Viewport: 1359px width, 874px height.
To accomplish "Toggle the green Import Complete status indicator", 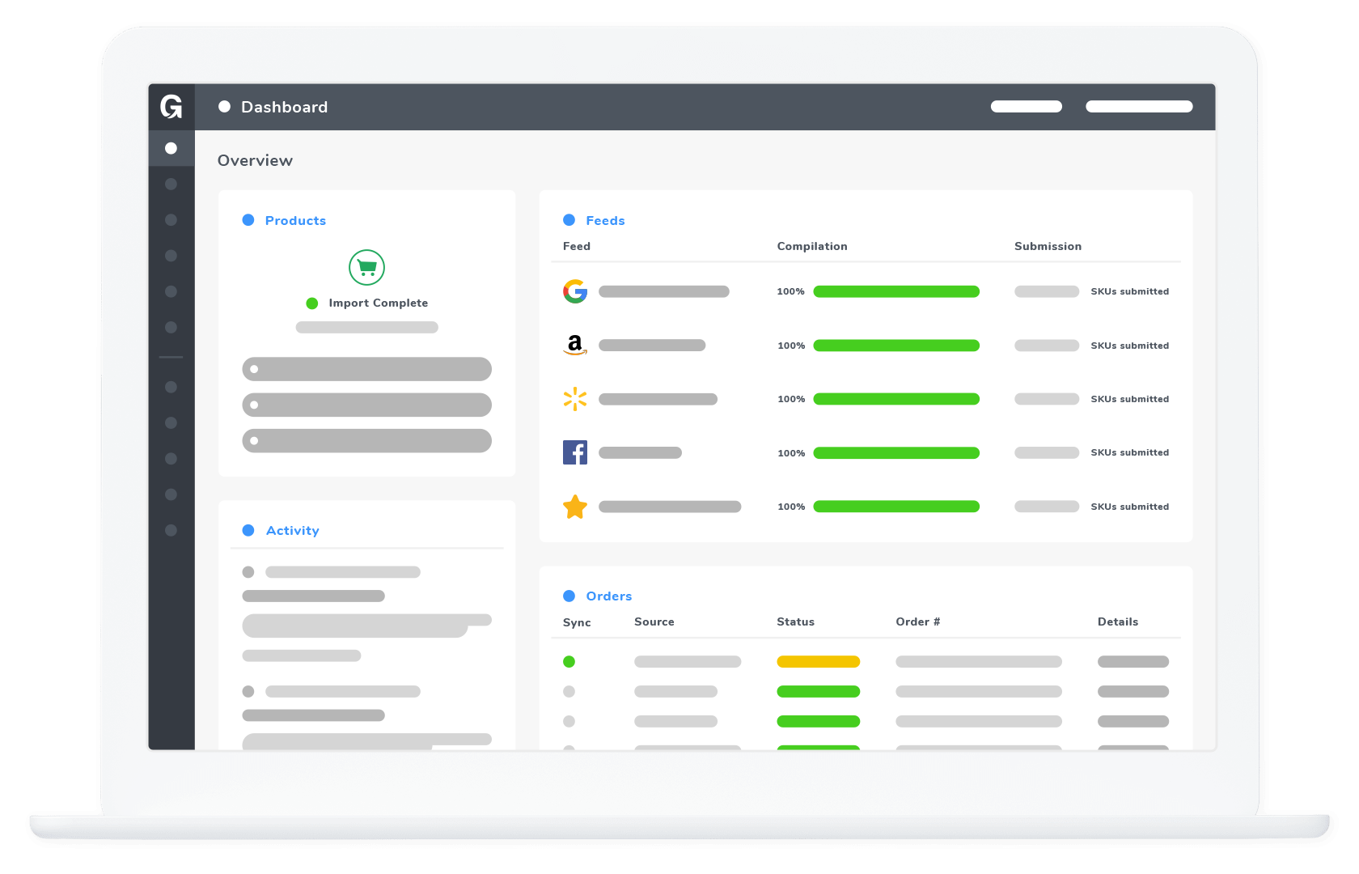I will 312,303.
